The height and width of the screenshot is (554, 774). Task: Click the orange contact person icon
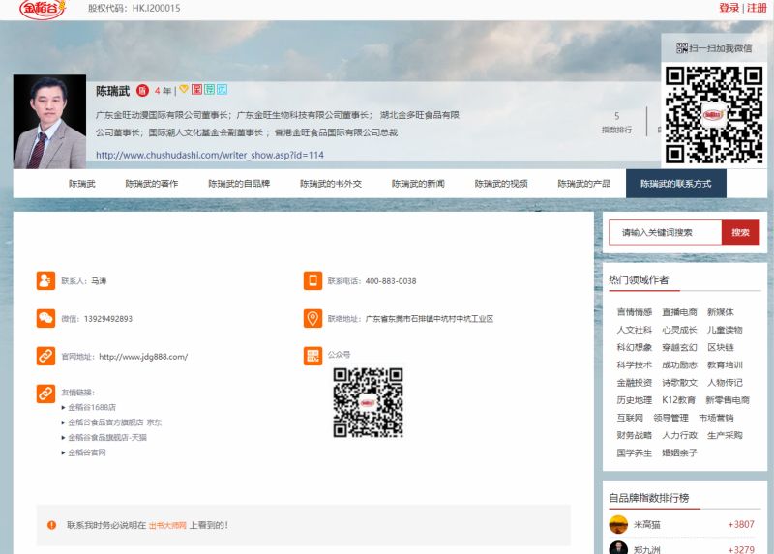coord(45,281)
